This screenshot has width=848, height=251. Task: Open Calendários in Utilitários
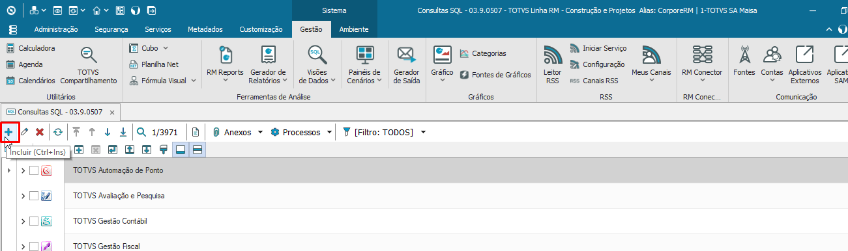(31, 81)
